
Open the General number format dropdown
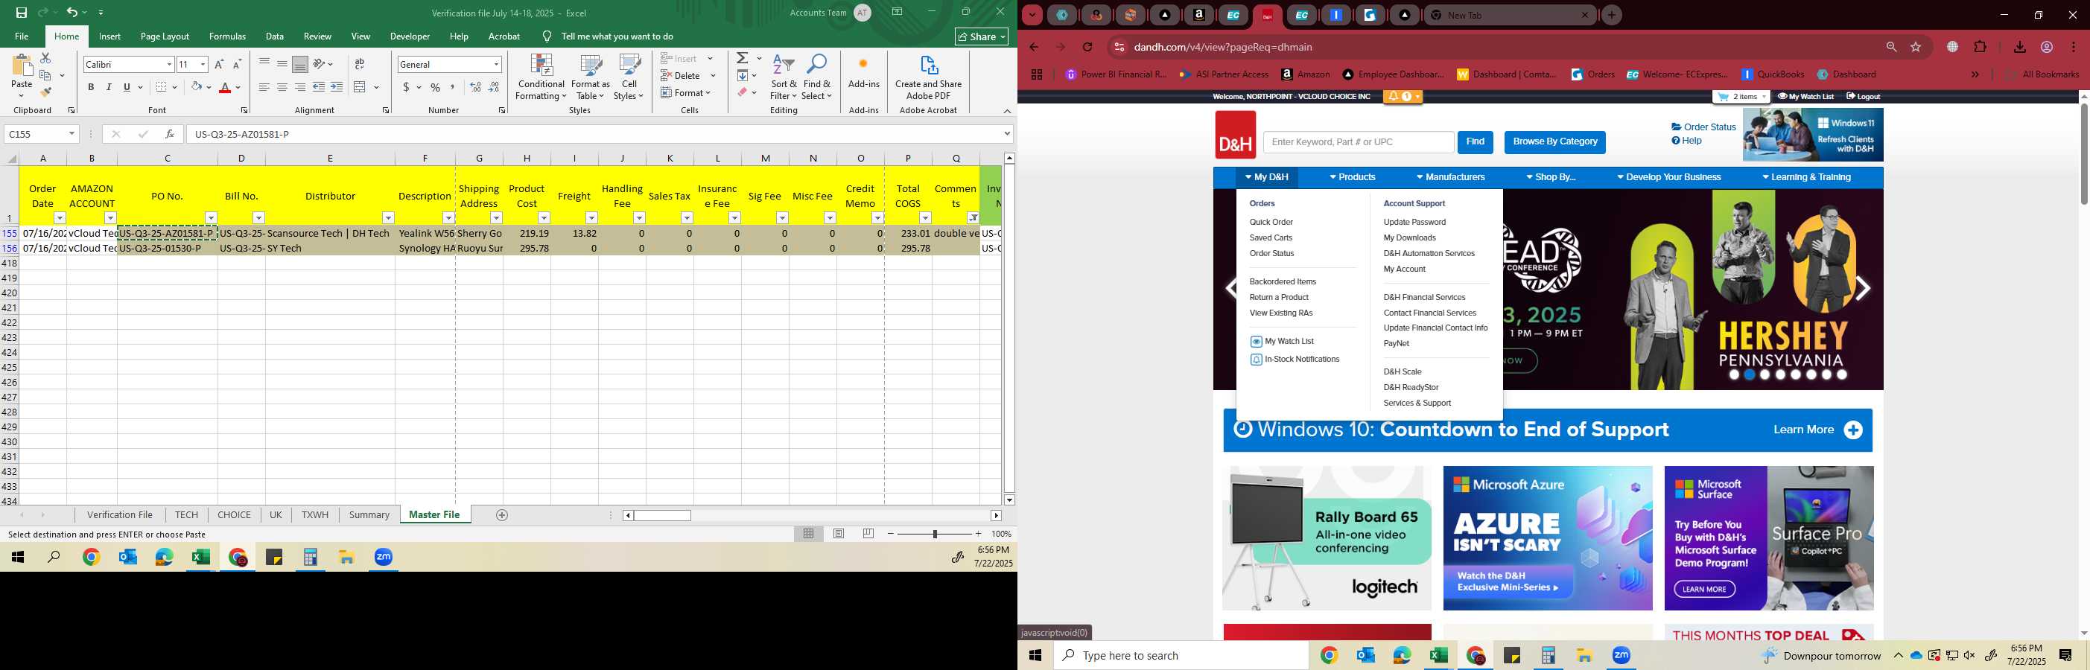click(496, 64)
